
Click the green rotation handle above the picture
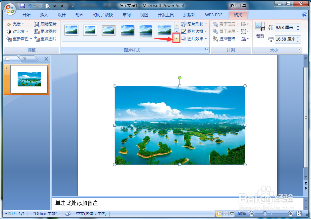tap(180, 78)
